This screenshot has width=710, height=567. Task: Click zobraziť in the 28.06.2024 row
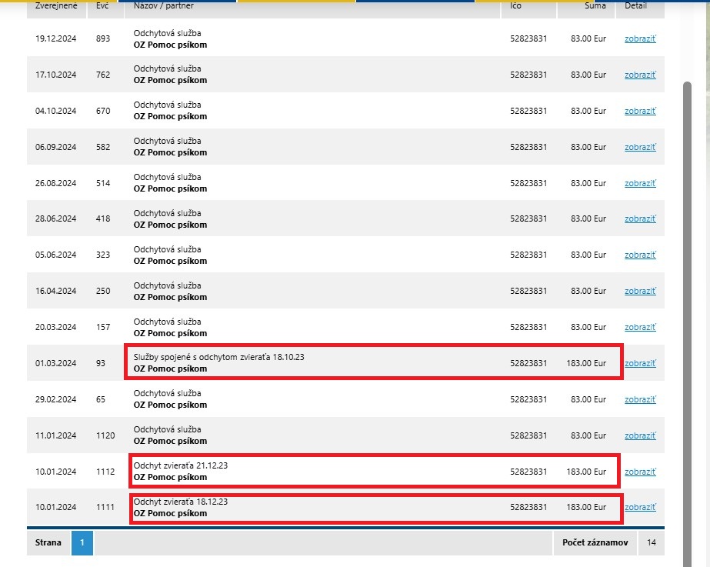pos(639,219)
